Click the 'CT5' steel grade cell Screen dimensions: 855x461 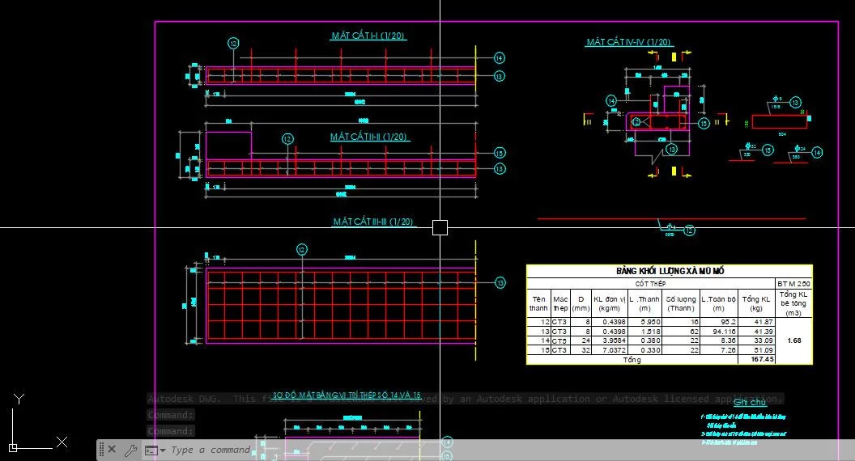tap(559, 340)
